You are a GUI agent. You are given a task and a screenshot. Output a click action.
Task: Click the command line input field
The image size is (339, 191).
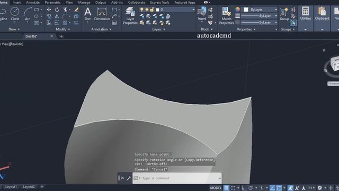tap(177, 178)
